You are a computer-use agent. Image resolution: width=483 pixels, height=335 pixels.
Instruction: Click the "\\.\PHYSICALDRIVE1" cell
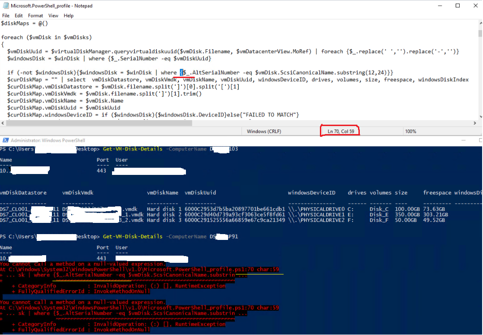click(x=316, y=215)
